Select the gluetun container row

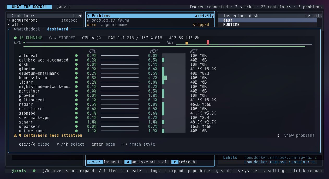[x=164, y=69]
